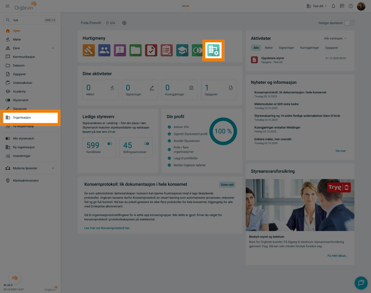
Task: Open Kommunikasjon in the sidebar
Action: point(31,57)
